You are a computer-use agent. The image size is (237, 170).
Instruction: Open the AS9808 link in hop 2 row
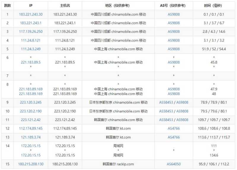(174, 23)
